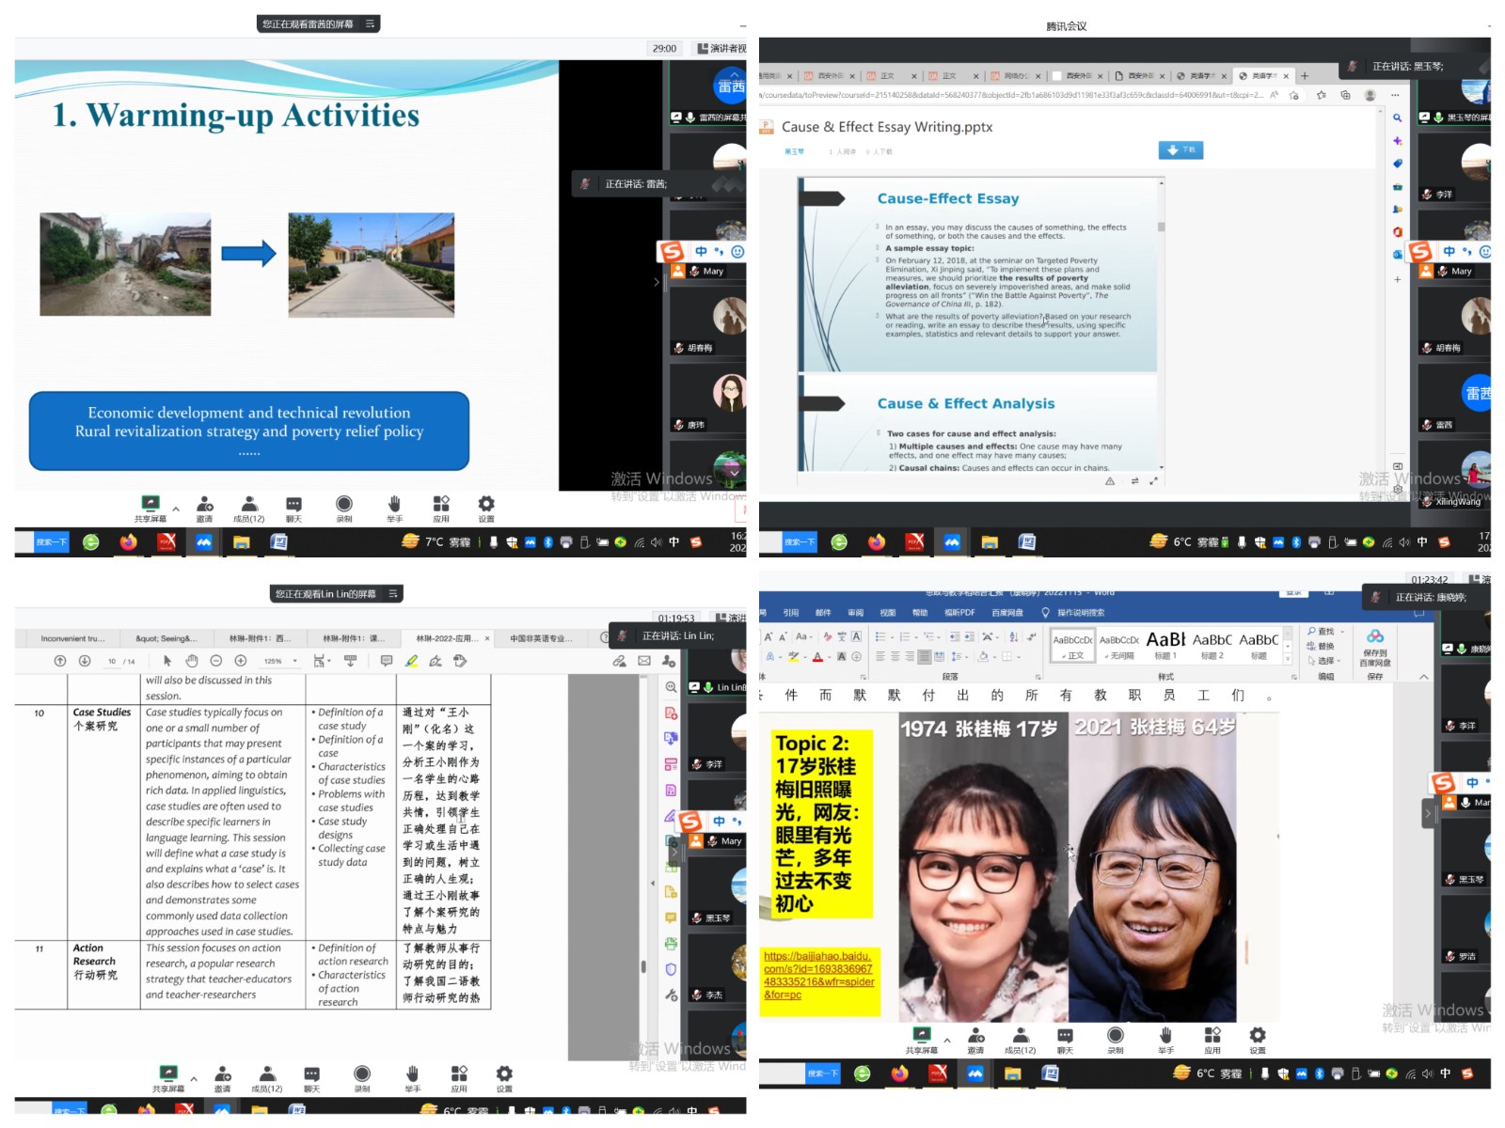Screen dimensions: 1505x1128
Task: Switch to the 中国非英语专业 PDF tab
Action: pos(540,639)
